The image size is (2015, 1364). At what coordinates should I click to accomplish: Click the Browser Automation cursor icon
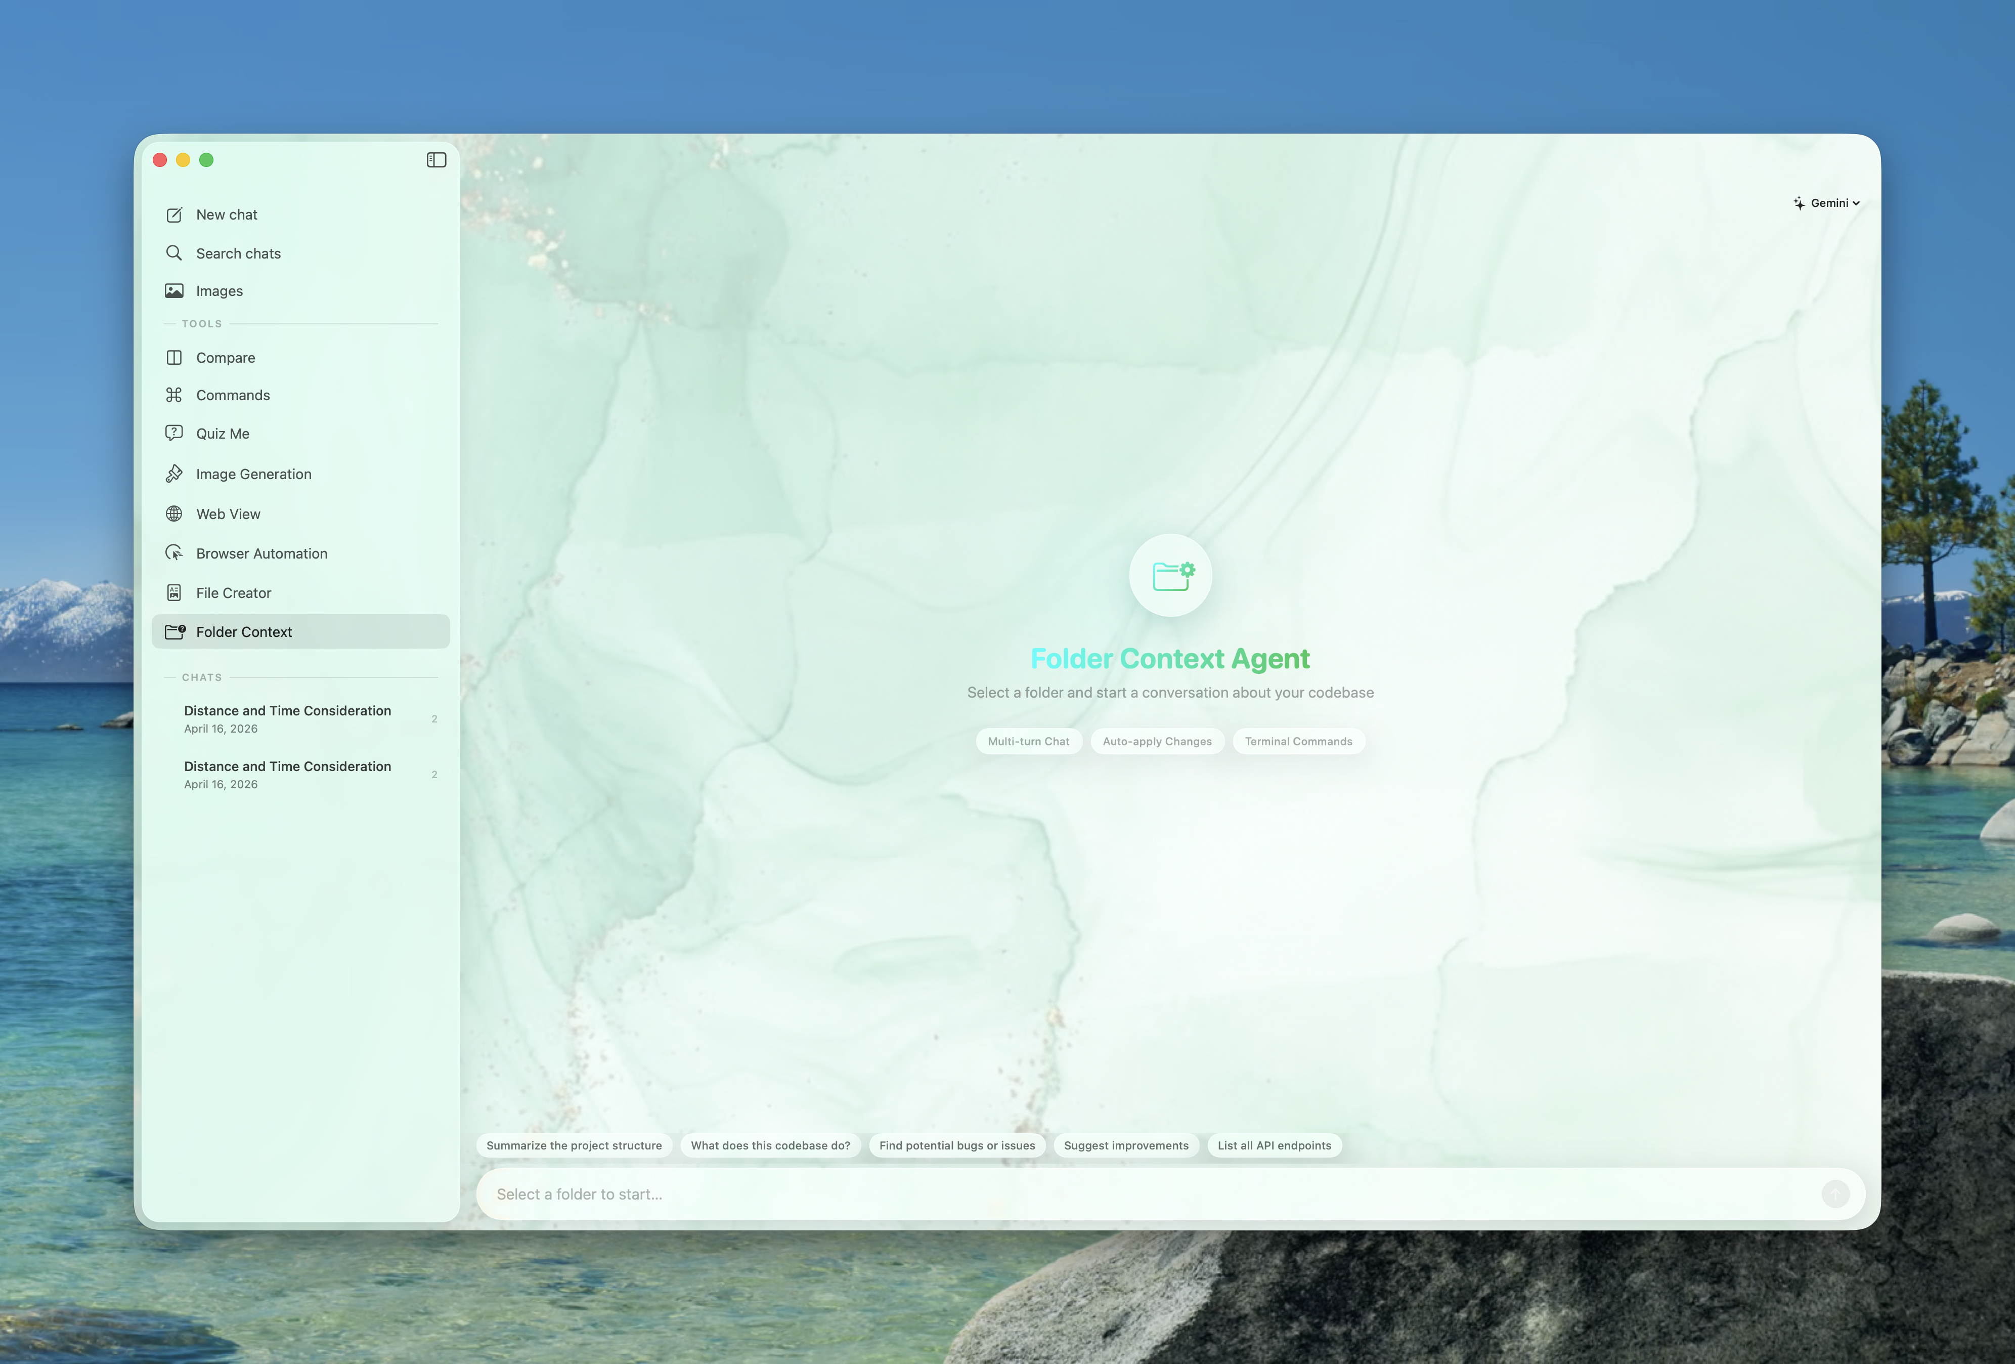(x=174, y=553)
